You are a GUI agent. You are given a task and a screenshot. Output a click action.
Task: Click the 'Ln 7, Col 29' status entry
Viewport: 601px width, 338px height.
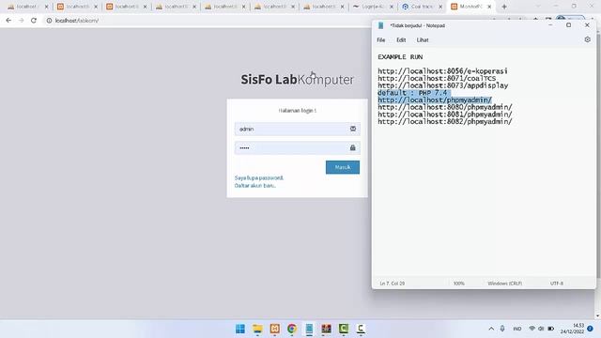coord(393,284)
